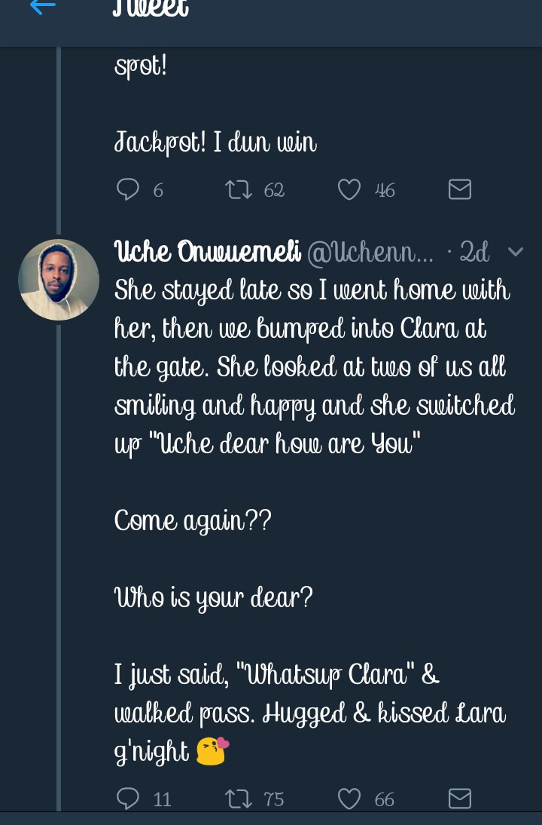
Task: Tap the @Uchenn... username handle
Action: pyautogui.click(x=370, y=253)
